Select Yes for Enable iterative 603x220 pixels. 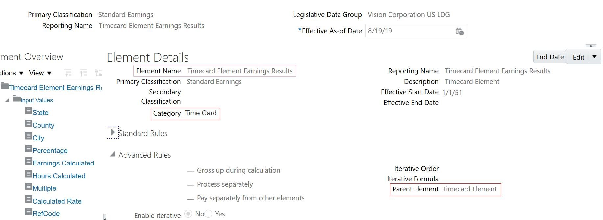(x=208, y=214)
